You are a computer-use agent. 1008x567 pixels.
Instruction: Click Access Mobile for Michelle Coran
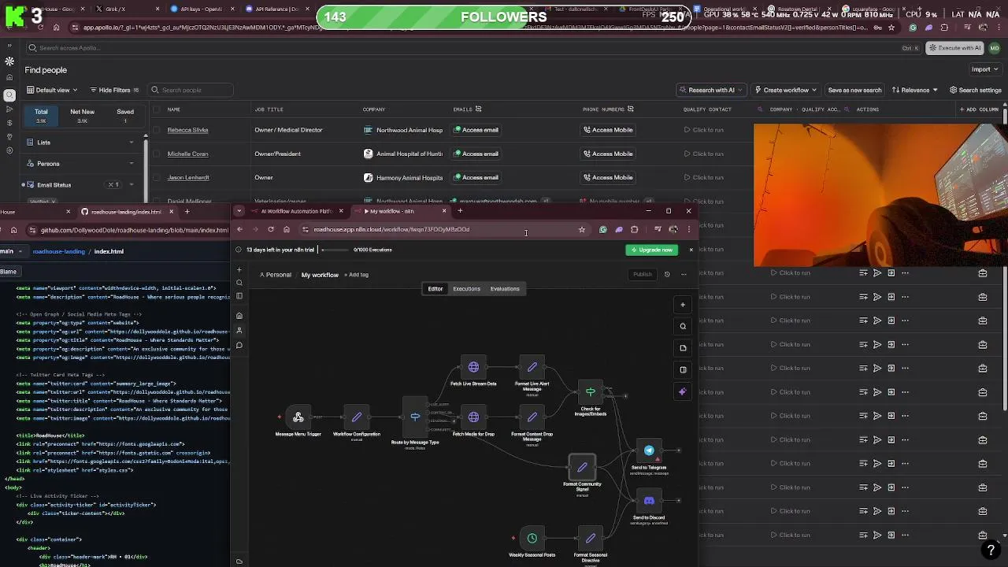pyautogui.click(x=608, y=154)
